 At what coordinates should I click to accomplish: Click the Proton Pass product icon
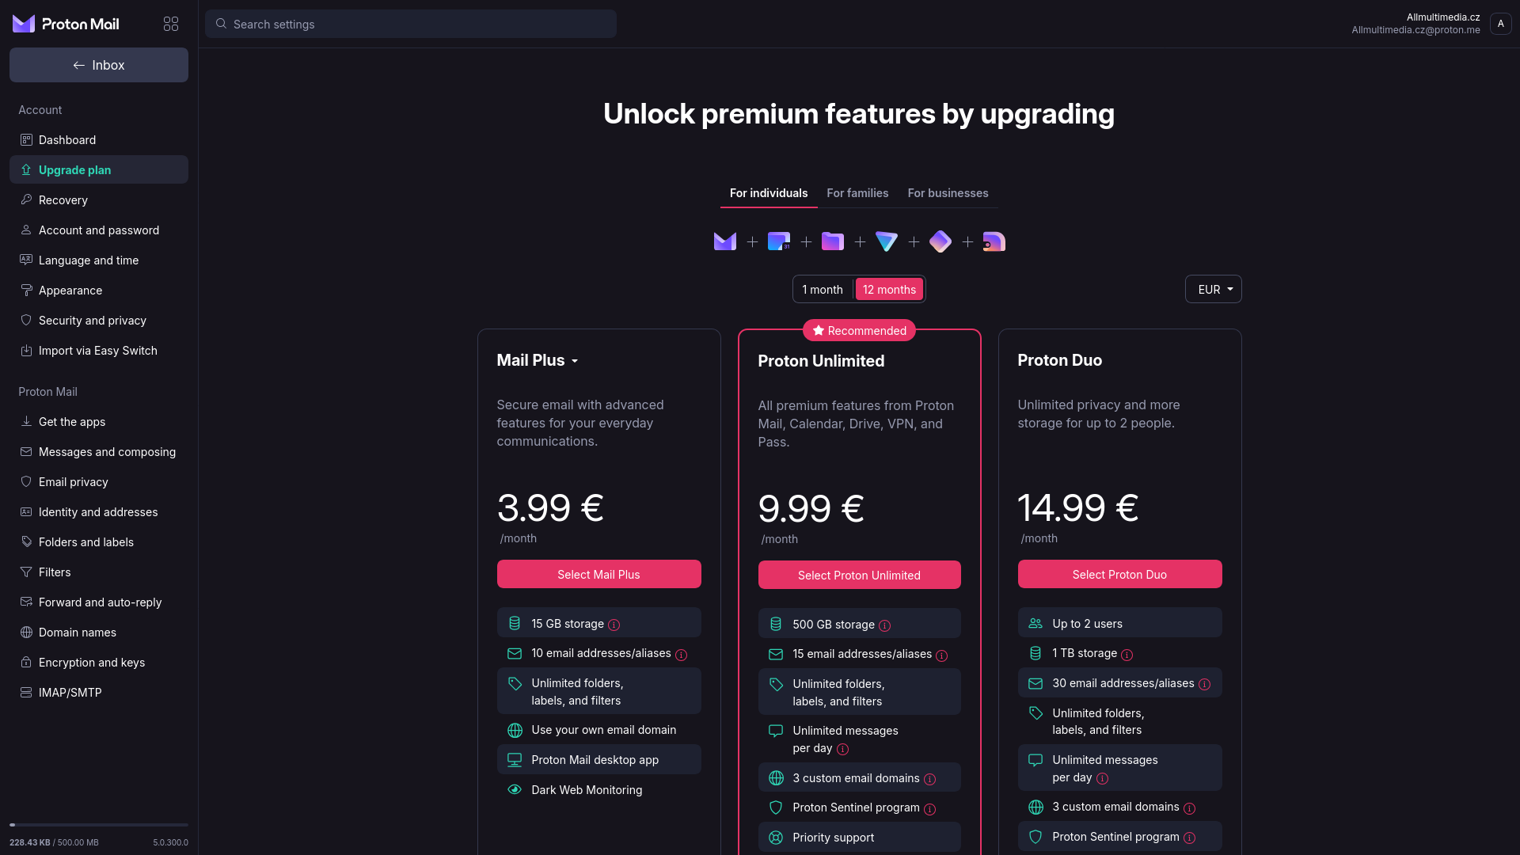(940, 241)
